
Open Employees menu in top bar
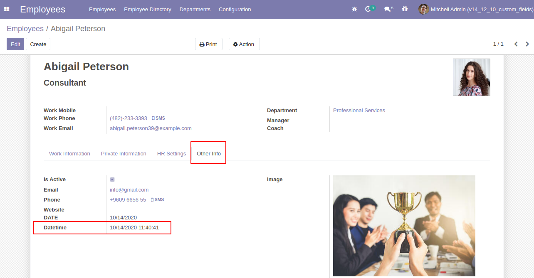[102, 9]
